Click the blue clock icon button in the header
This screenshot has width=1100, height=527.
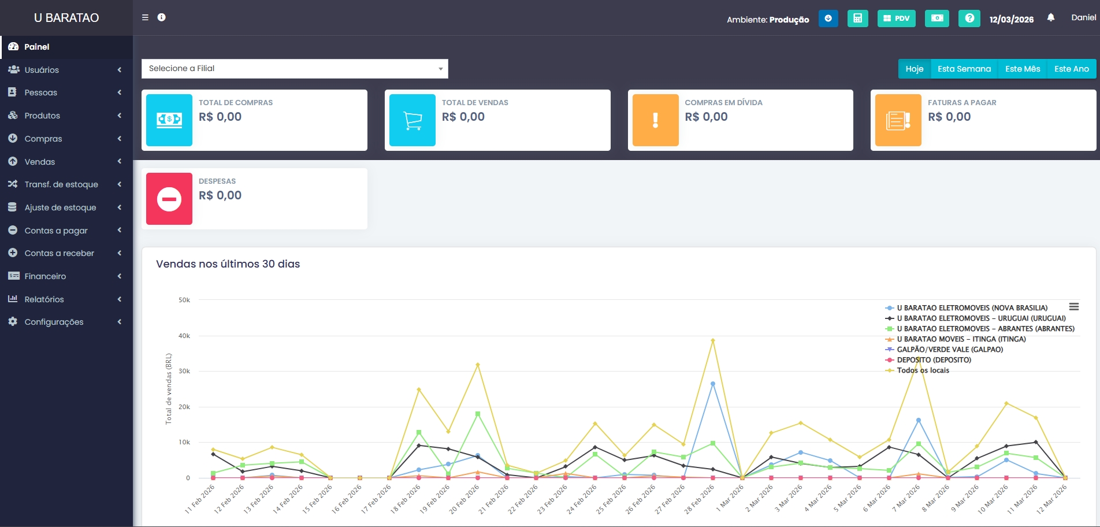pos(828,18)
